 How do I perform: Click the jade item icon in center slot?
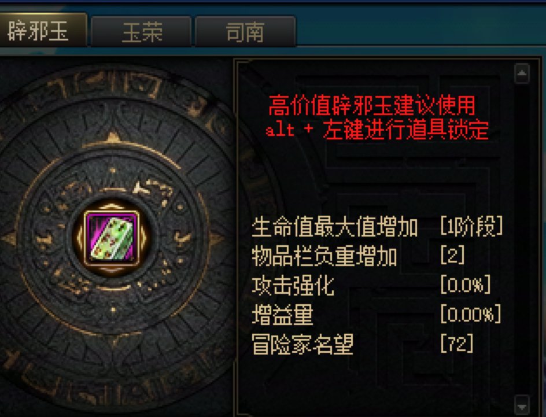112,238
